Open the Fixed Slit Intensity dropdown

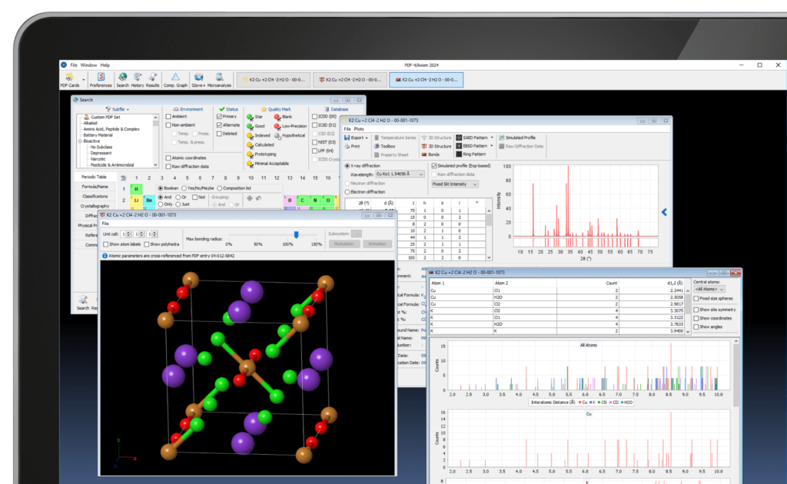(455, 184)
